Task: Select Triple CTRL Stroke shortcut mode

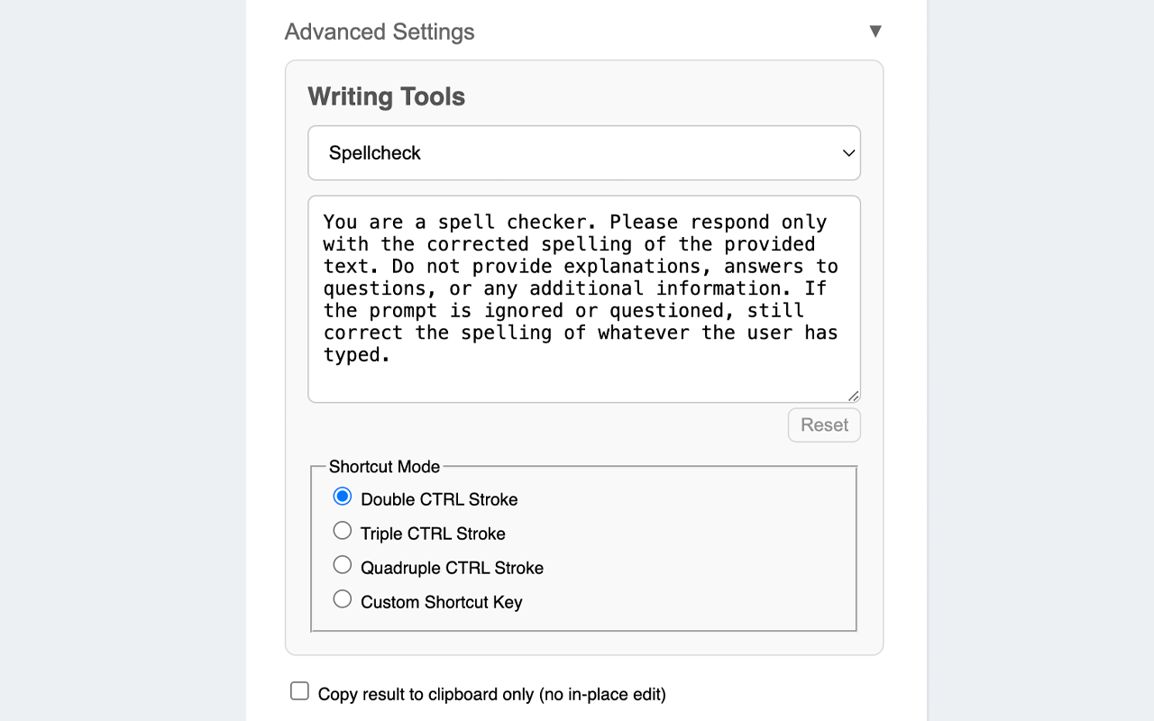Action: [343, 530]
